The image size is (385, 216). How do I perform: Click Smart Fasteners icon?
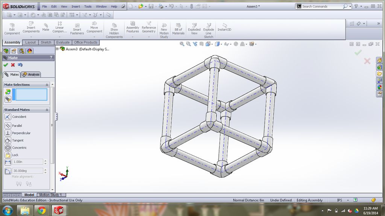77,29
